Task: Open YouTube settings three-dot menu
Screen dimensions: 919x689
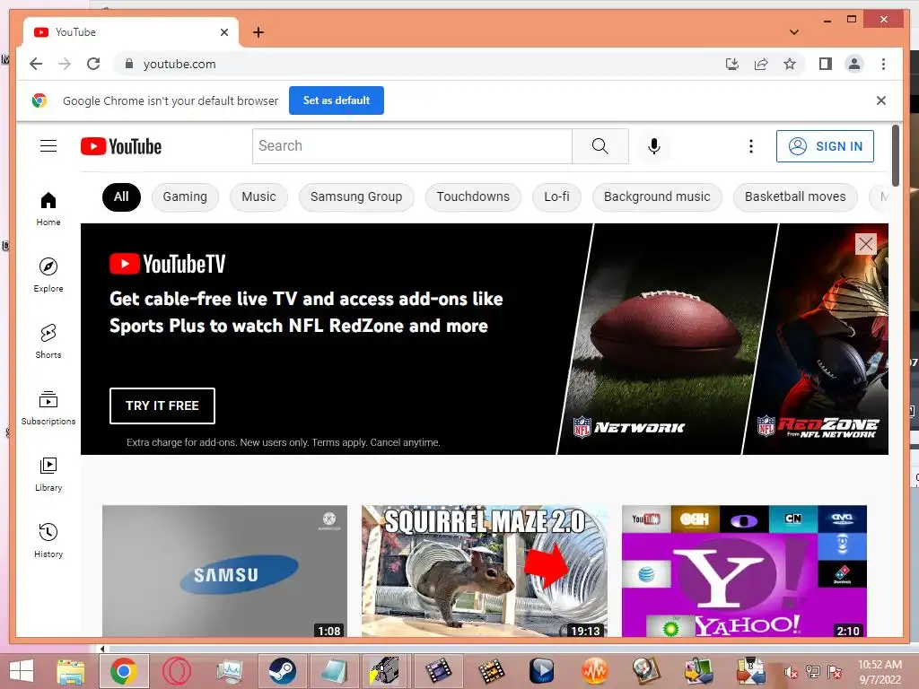Action: point(751,146)
